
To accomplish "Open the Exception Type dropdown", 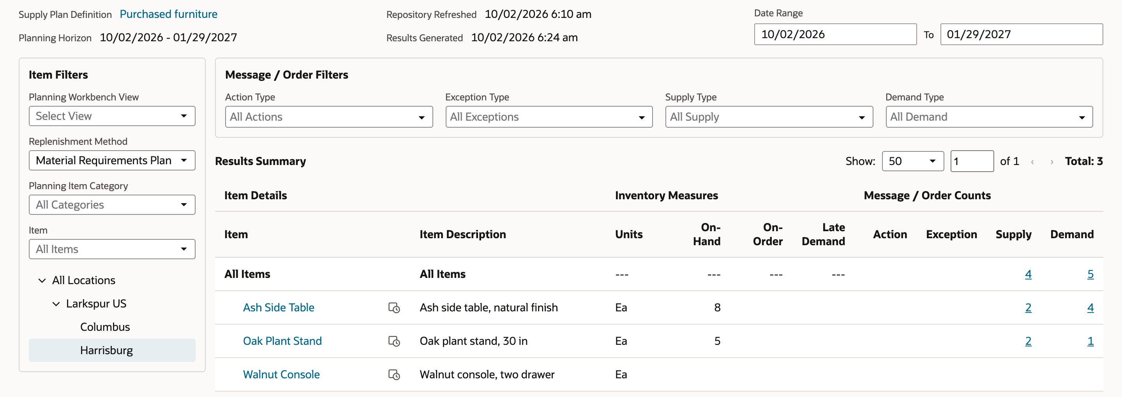I will pos(549,117).
